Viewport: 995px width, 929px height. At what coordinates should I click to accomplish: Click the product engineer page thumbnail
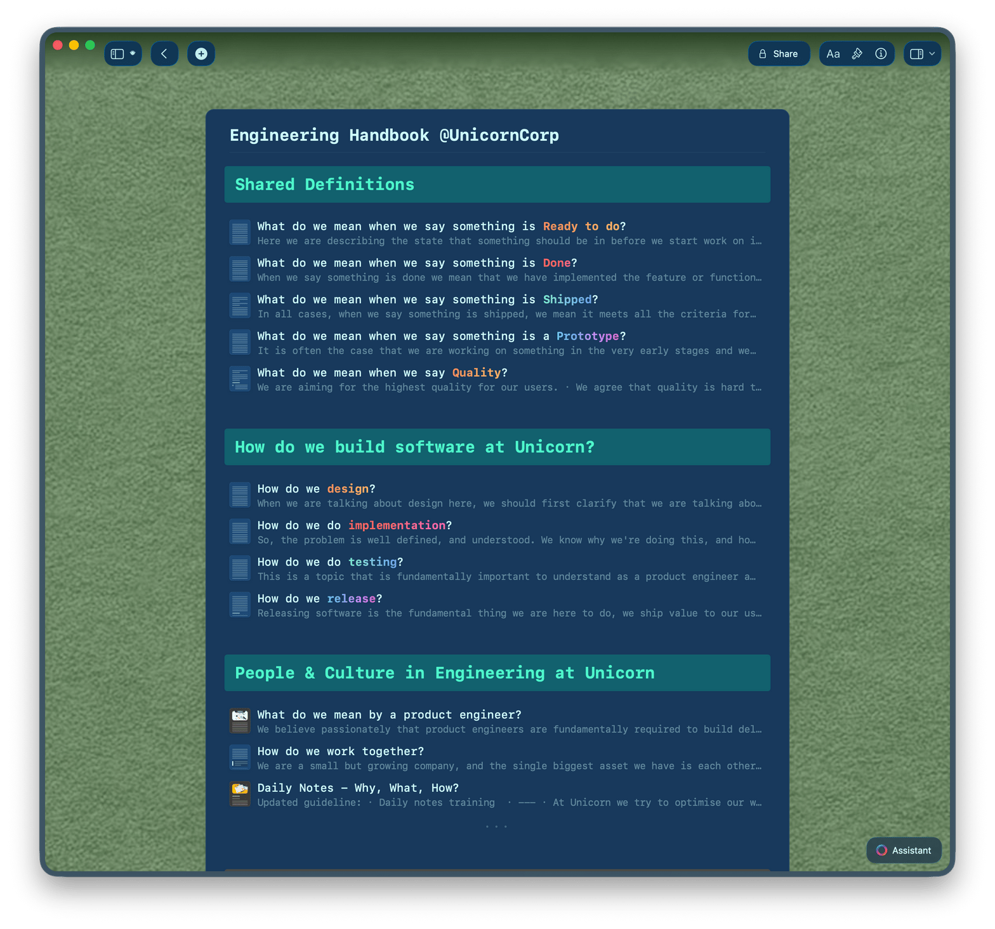(240, 721)
